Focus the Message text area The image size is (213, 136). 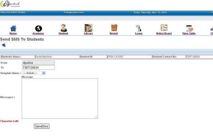coord(60,98)
